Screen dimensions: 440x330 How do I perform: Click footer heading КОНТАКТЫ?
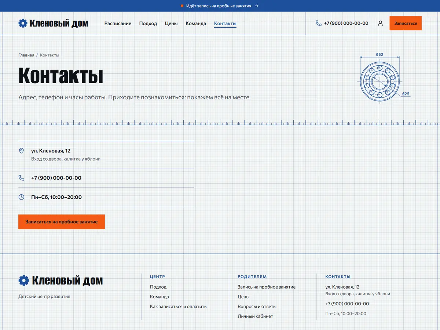(338, 276)
